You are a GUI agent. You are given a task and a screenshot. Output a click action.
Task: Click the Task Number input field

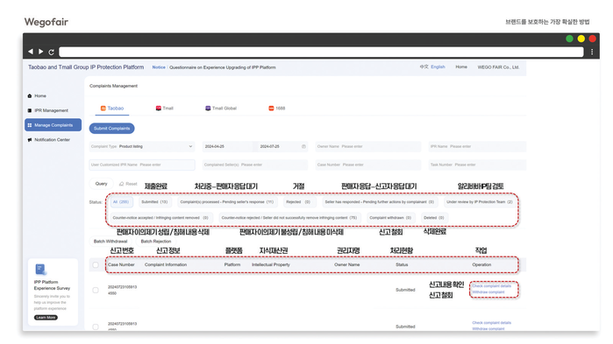[477, 165]
